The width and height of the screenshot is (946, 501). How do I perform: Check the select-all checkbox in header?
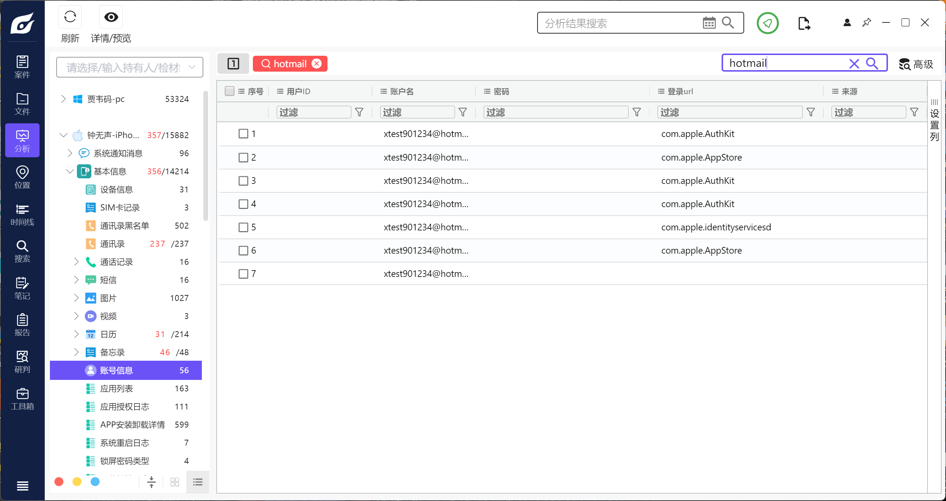[x=230, y=91]
